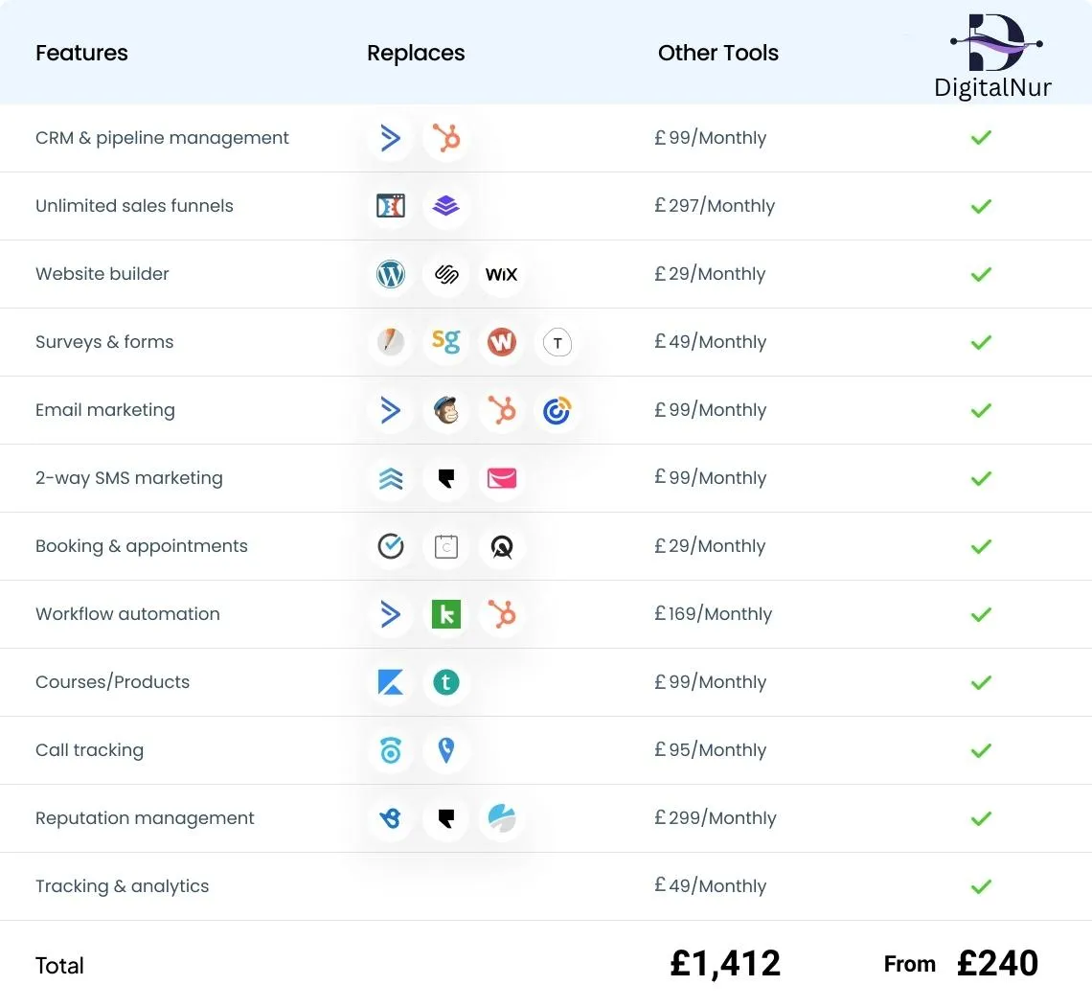1092x1008 pixels.
Task: Click the ClickFunnels icon in sales funnels row
Action: 391,206
